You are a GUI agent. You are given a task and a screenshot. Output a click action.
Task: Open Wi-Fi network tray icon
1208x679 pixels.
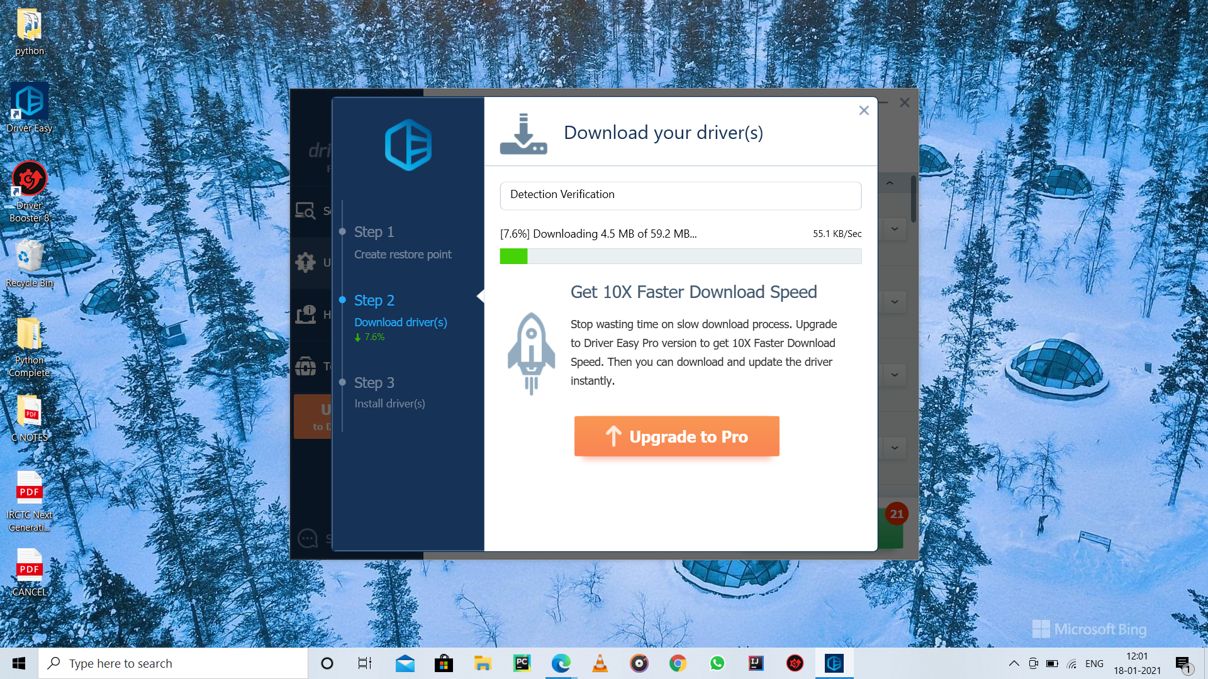pos(1072,663)
